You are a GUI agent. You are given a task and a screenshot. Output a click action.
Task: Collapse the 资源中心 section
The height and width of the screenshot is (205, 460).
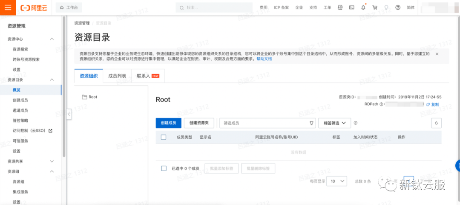tap(52, 39)
